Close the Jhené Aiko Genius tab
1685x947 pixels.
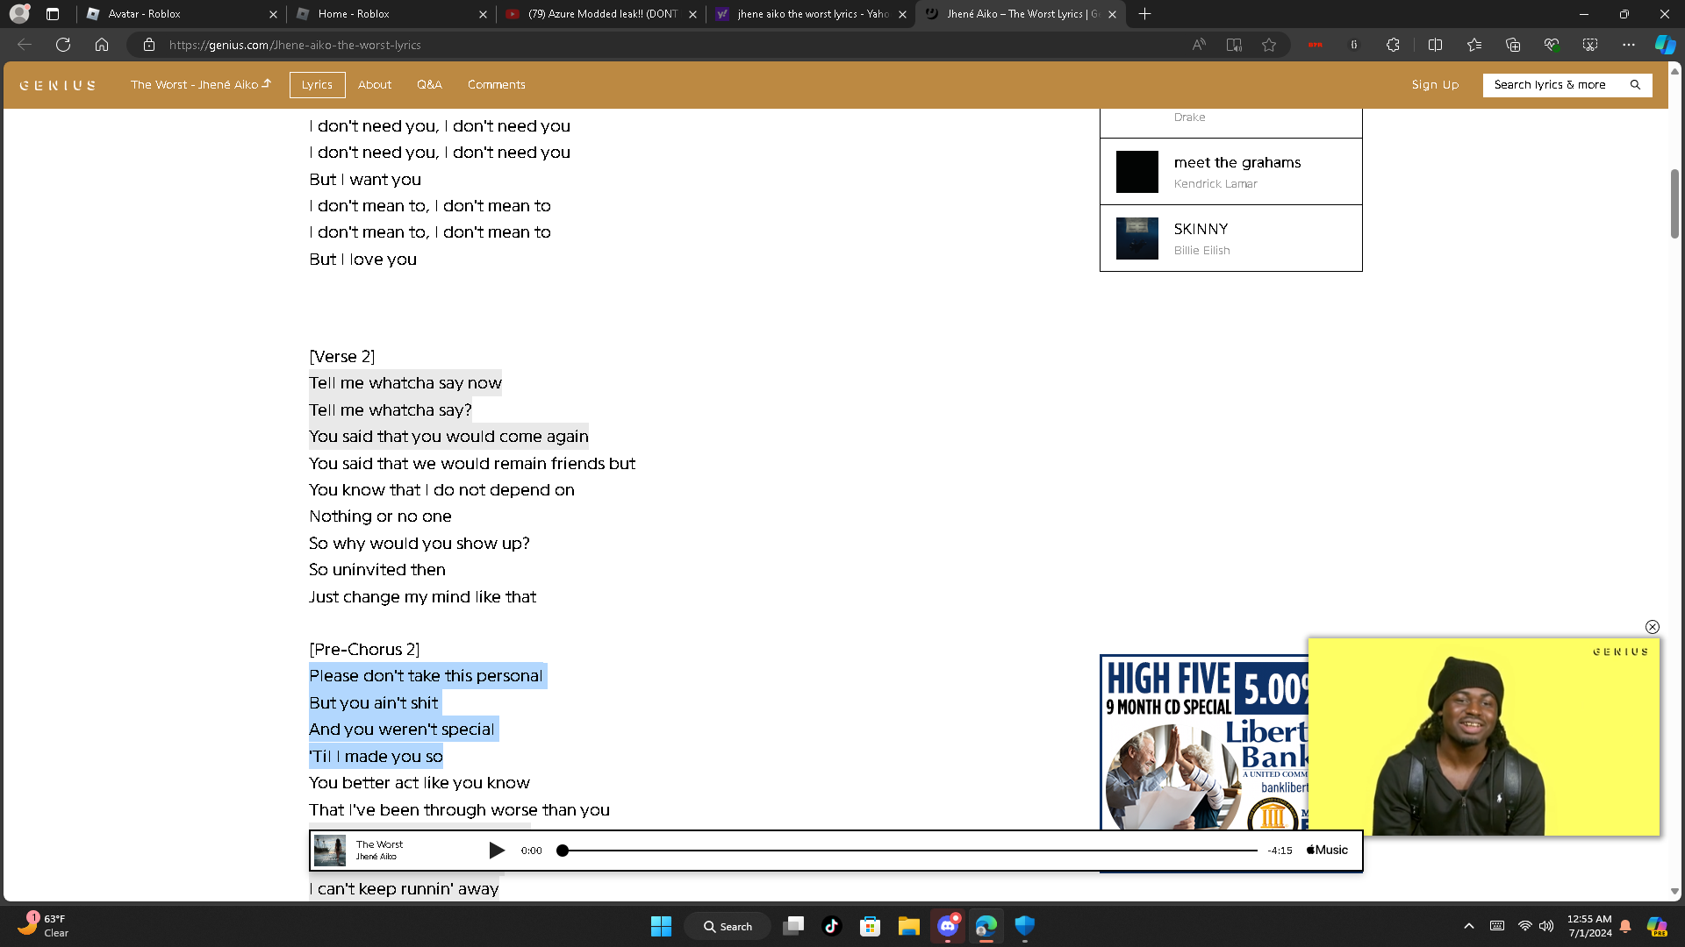pyautogui.click(x=1112, y=14)
